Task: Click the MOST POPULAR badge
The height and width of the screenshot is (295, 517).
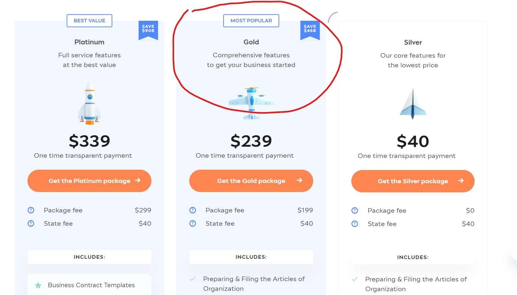Action: [251, 21]
